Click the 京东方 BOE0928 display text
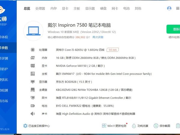This screenshot has height=135, width=180. [x=74, y=82]
